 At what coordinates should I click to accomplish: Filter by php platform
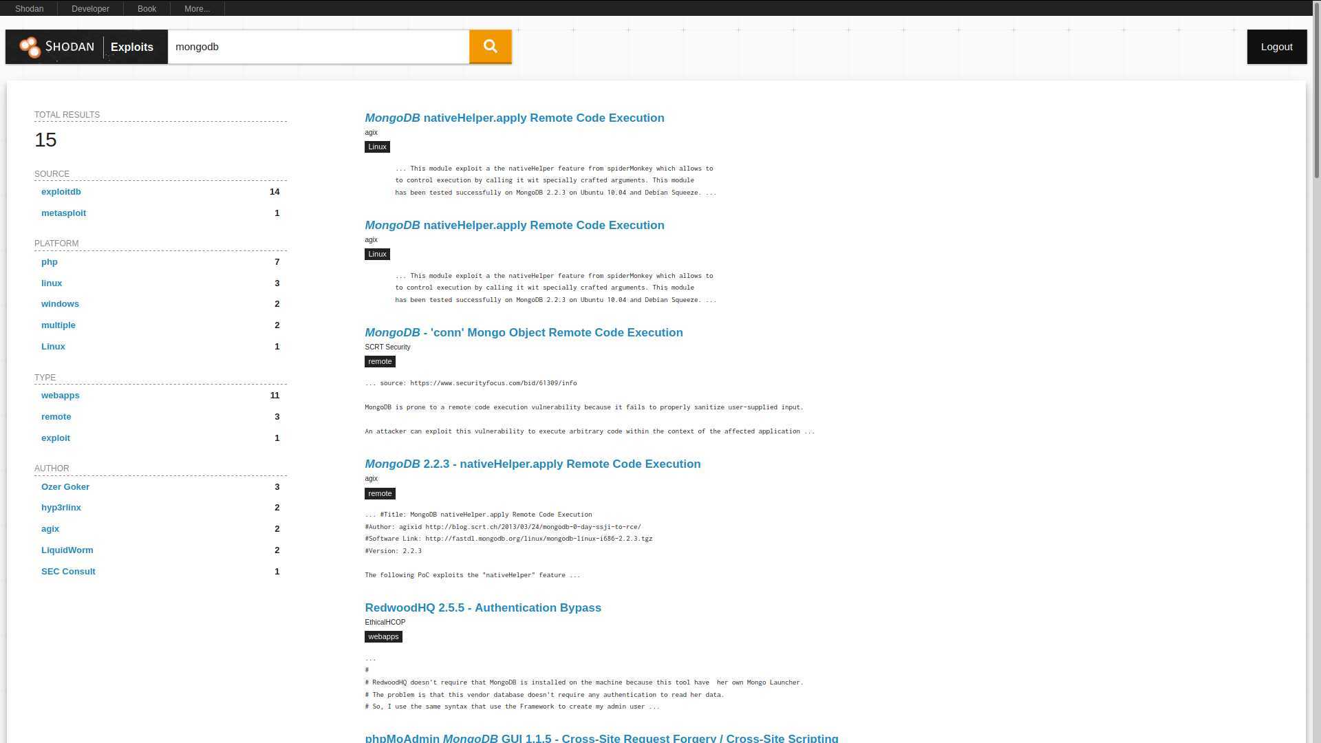pos(50,262)
